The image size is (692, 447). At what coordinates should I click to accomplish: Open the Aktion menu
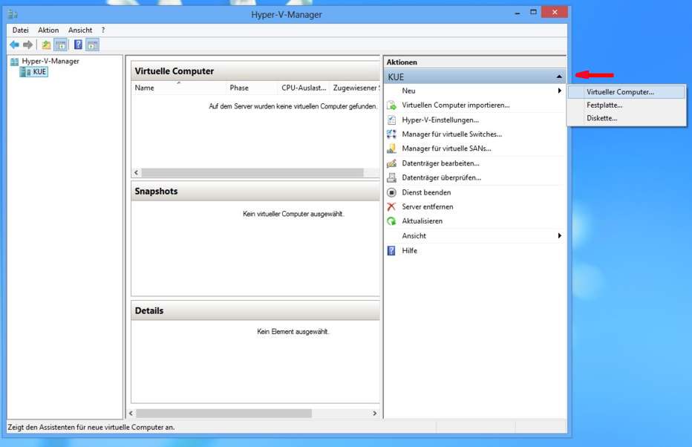[x=48, y=30]
